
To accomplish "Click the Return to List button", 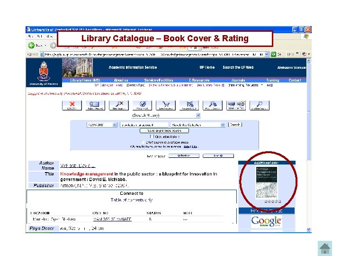I will 189,105.
